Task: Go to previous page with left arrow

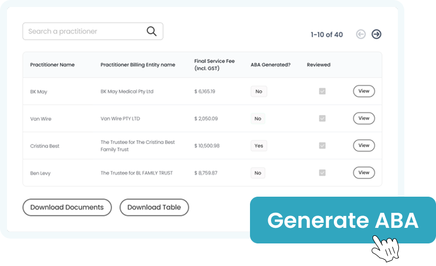Action: [361, 34]
